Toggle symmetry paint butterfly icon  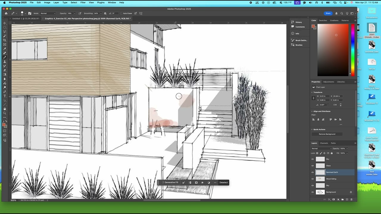[141, 13]
